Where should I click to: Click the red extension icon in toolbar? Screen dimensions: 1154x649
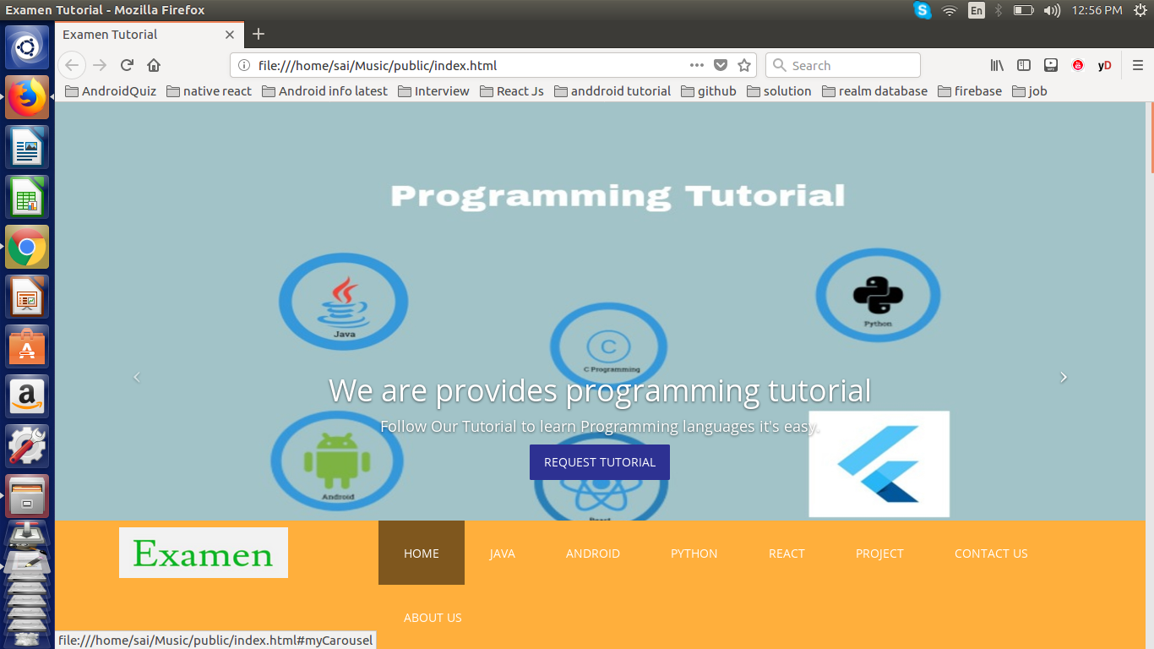[1078, 65]
